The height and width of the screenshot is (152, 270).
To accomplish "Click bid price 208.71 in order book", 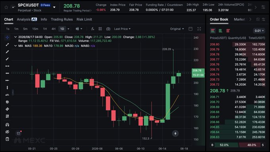I will [x=214, y=97].
